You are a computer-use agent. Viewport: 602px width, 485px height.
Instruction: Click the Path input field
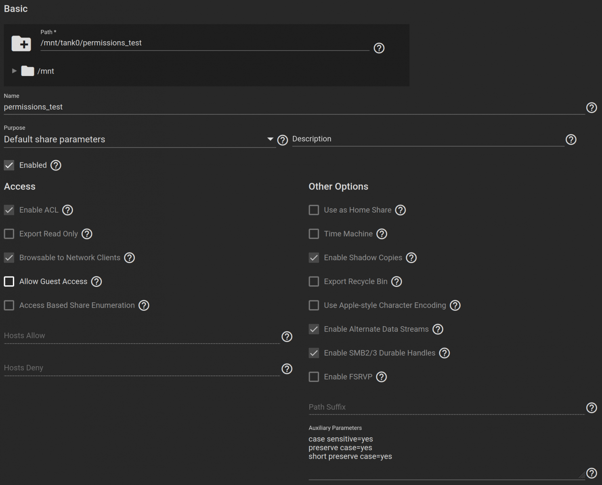point(205,43)
